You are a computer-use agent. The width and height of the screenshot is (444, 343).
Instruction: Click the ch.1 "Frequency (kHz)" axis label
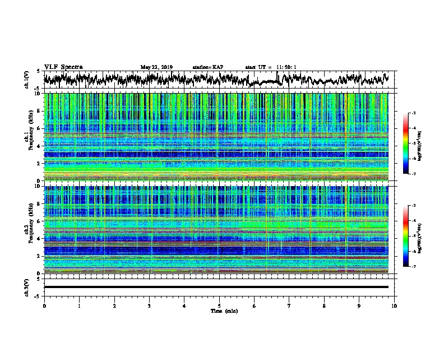(x=31, y=131)
